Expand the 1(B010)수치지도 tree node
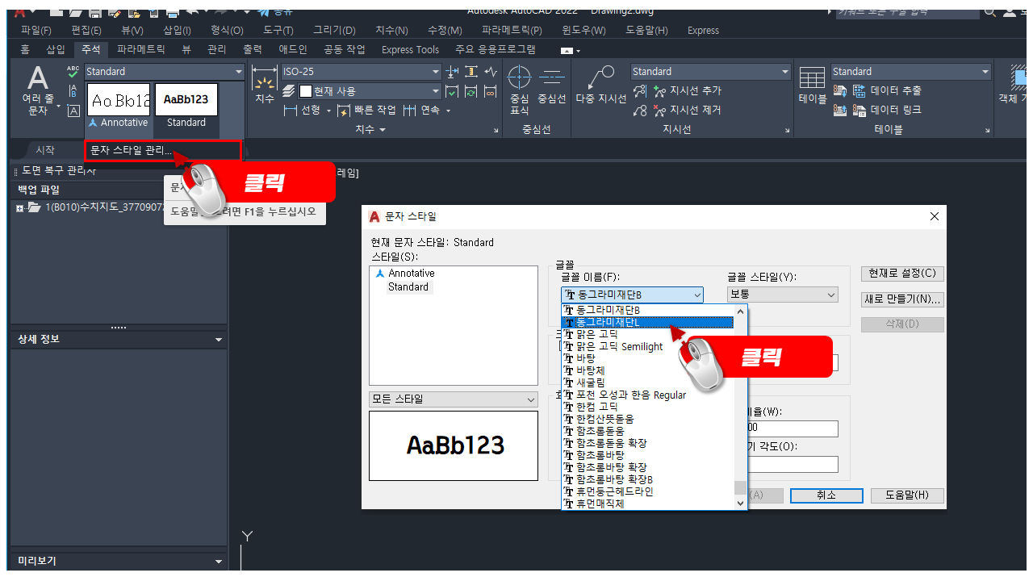1033x581 pixels. (19, 208)
